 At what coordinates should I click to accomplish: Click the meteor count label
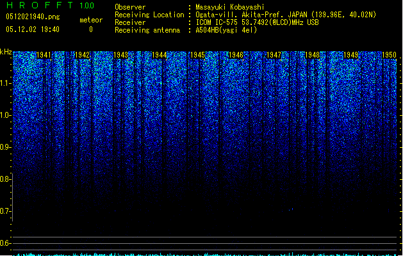tap(91, 20)
